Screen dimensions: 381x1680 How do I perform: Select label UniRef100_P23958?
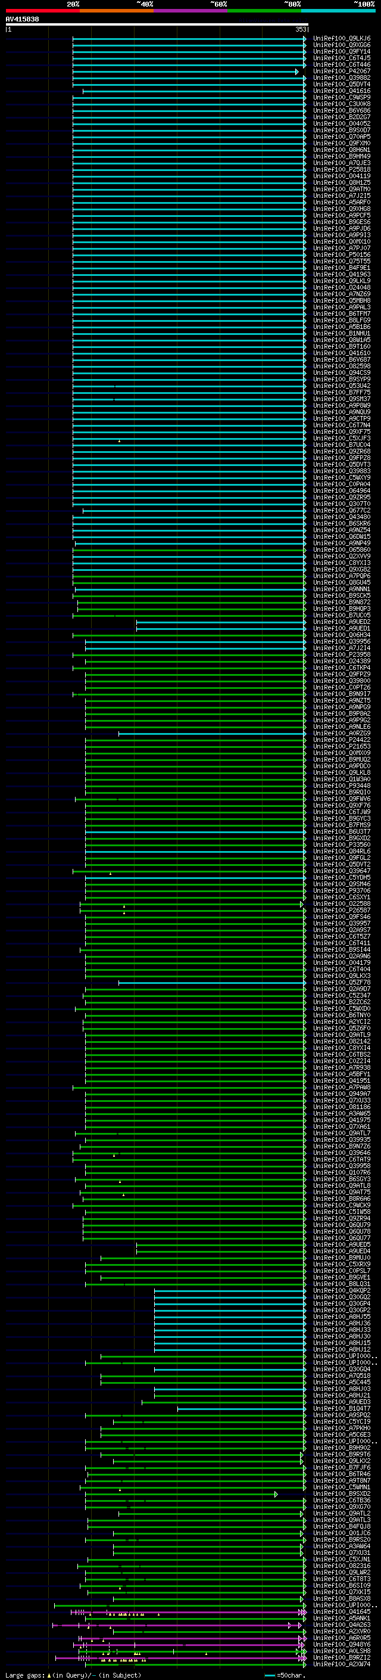(342, 655)
